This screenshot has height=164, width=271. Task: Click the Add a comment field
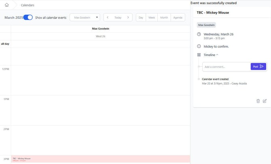(227, 67)
